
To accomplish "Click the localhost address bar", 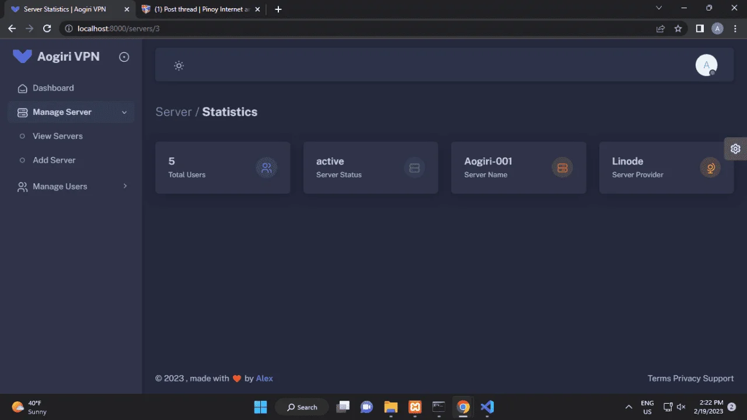I will 373,28.
